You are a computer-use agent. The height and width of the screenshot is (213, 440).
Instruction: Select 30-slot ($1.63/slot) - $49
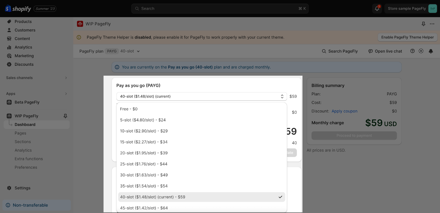tap(202, 175)
